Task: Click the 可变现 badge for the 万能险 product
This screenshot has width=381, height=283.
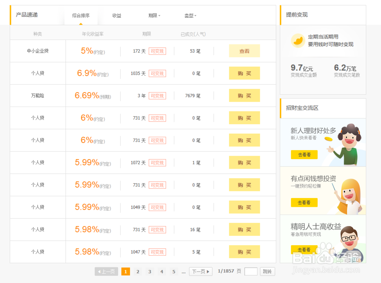Action: [x=157, y=96]
